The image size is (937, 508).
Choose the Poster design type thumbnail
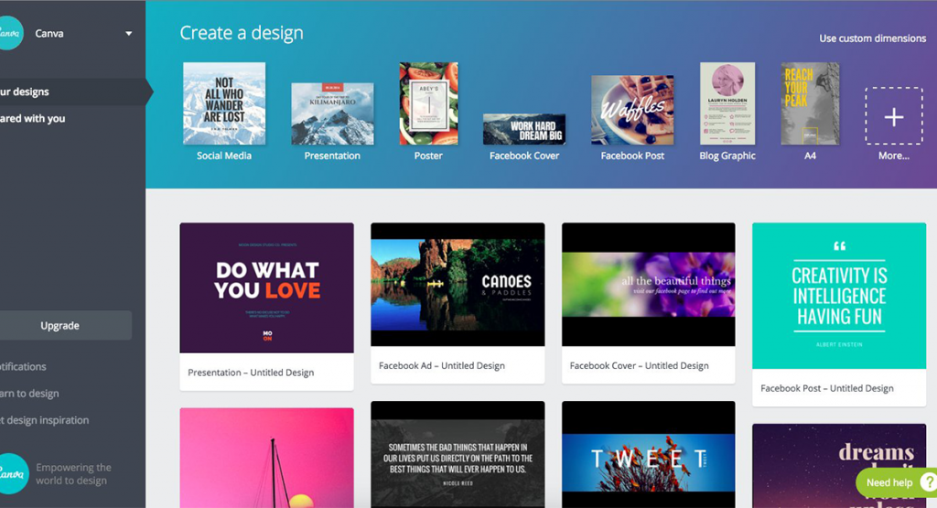pyautogui.click(x=428, y=103)
